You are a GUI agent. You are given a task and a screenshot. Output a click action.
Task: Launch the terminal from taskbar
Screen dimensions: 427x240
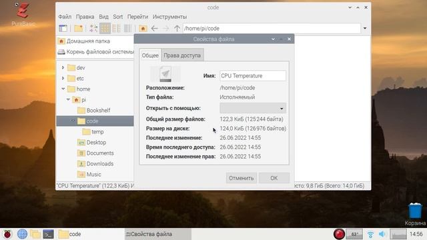[x=49, y=234]
